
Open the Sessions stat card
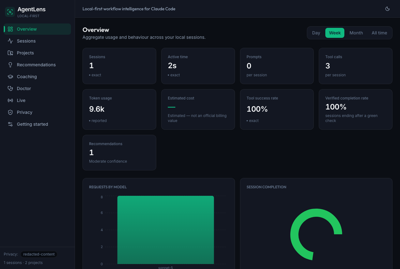coord(119,66)
